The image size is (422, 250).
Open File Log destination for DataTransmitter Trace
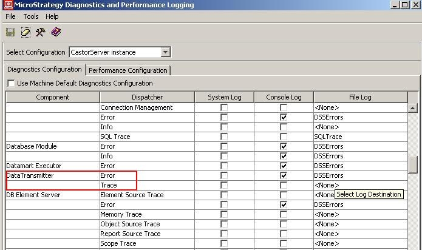pyautogui.click(x=360, y=185)
